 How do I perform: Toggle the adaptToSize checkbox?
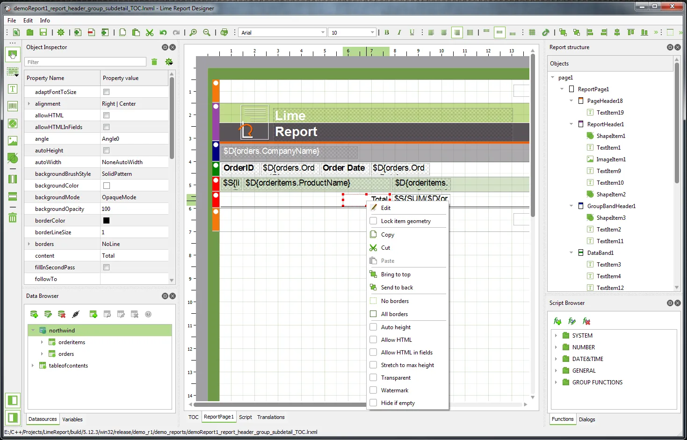106,92
